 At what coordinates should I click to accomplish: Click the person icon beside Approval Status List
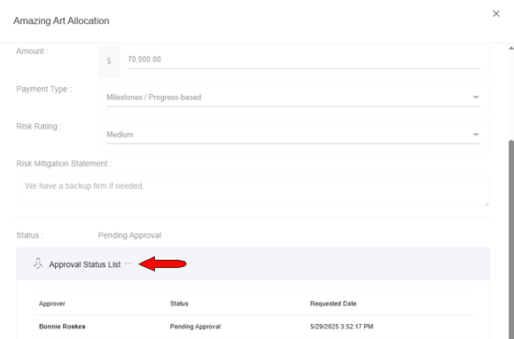38,264
